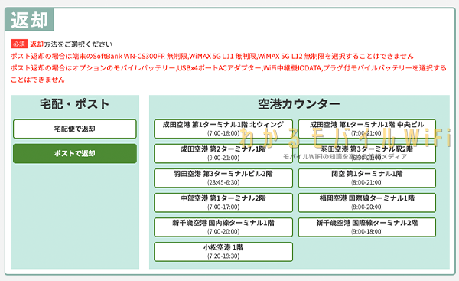The image size is (459, 281).
Task: Click the 宅配・ポスト column heading
Action: point(75,104)
